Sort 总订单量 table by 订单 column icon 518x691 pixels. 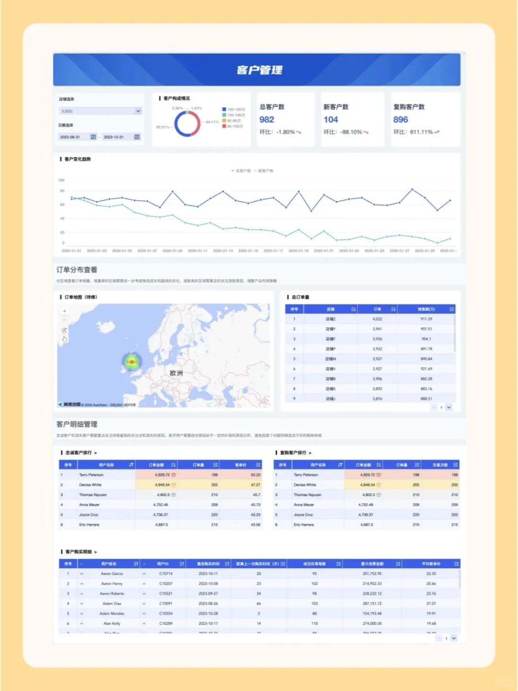pyautogui.click(x=393, y=310)
